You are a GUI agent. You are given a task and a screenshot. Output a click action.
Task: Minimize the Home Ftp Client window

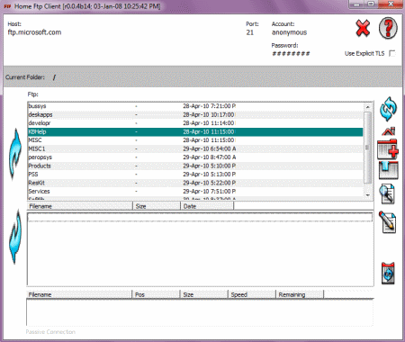pos(357,4)
